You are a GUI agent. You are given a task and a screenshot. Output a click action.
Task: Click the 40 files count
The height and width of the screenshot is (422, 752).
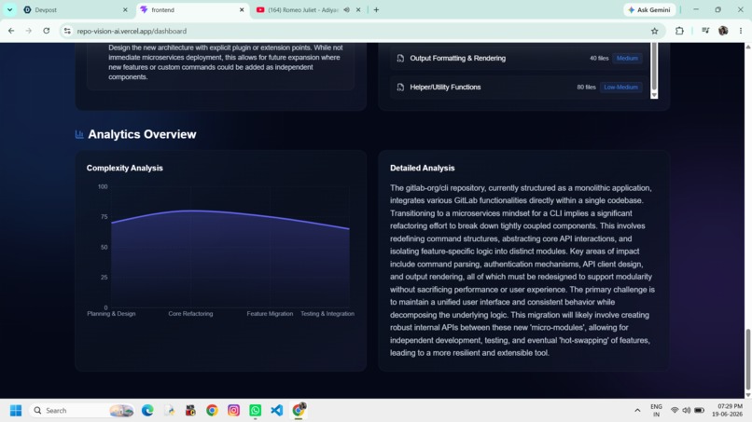tap(599, 59)
